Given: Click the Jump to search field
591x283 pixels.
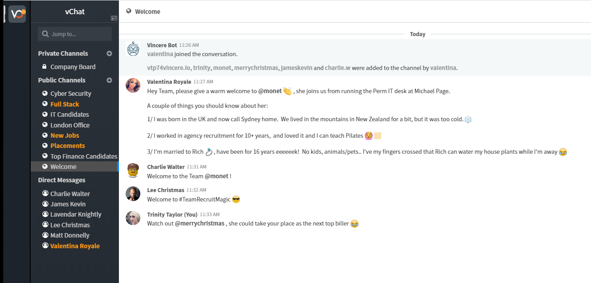Looking at the screenshot, I should click(x=75, y=34).
